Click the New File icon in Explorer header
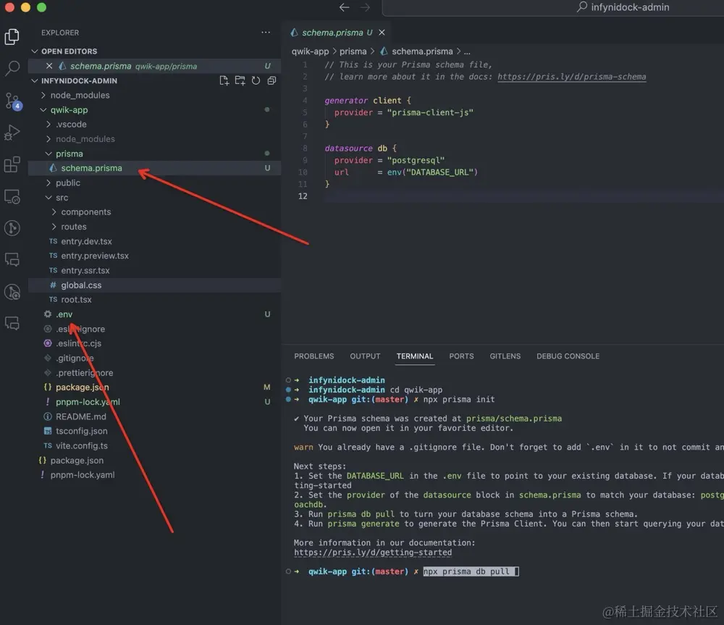 point(224,81)
